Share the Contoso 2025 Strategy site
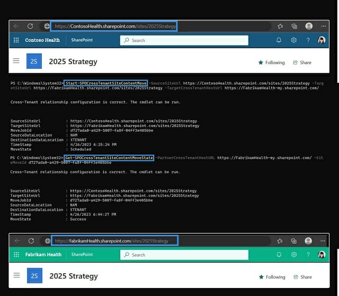The image size is (339, 296). pos(302,62)
